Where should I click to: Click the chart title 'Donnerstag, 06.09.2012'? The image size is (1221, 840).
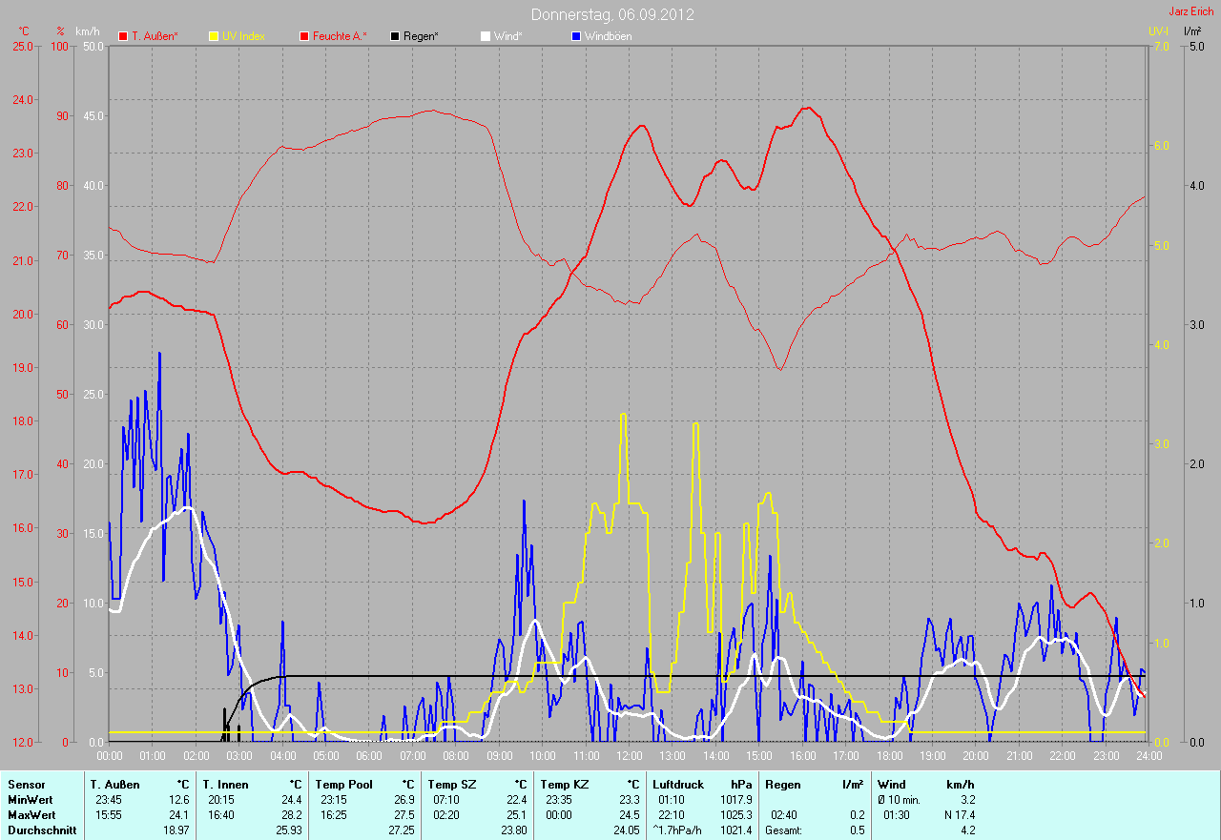pyautogui.click(x=612, y=14)
